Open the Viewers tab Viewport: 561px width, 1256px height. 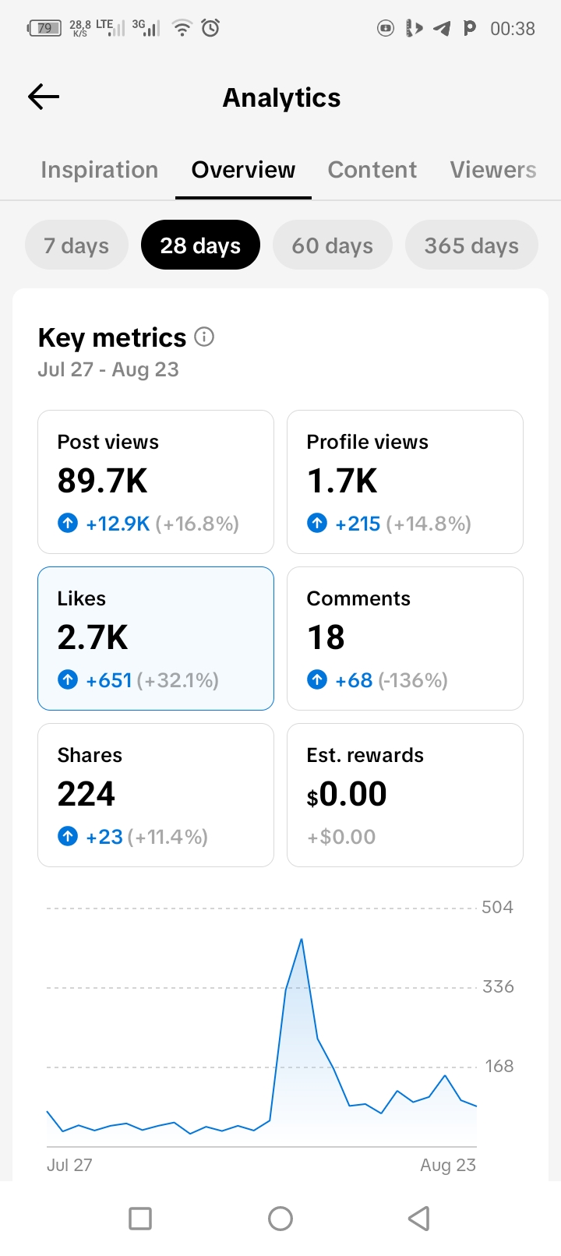click(493, 170)
